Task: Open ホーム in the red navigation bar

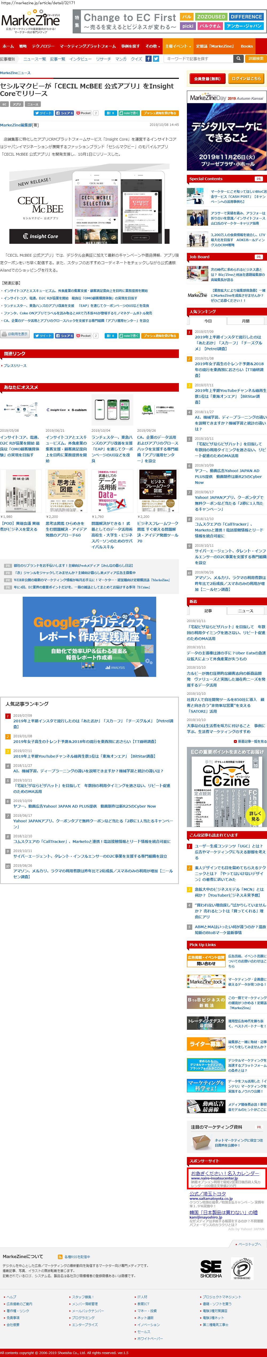Action: point(8,46)
